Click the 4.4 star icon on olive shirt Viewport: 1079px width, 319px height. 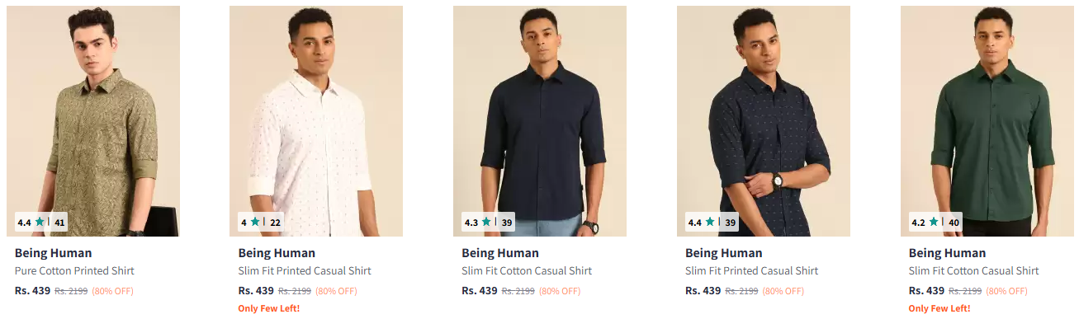(40, 222)
